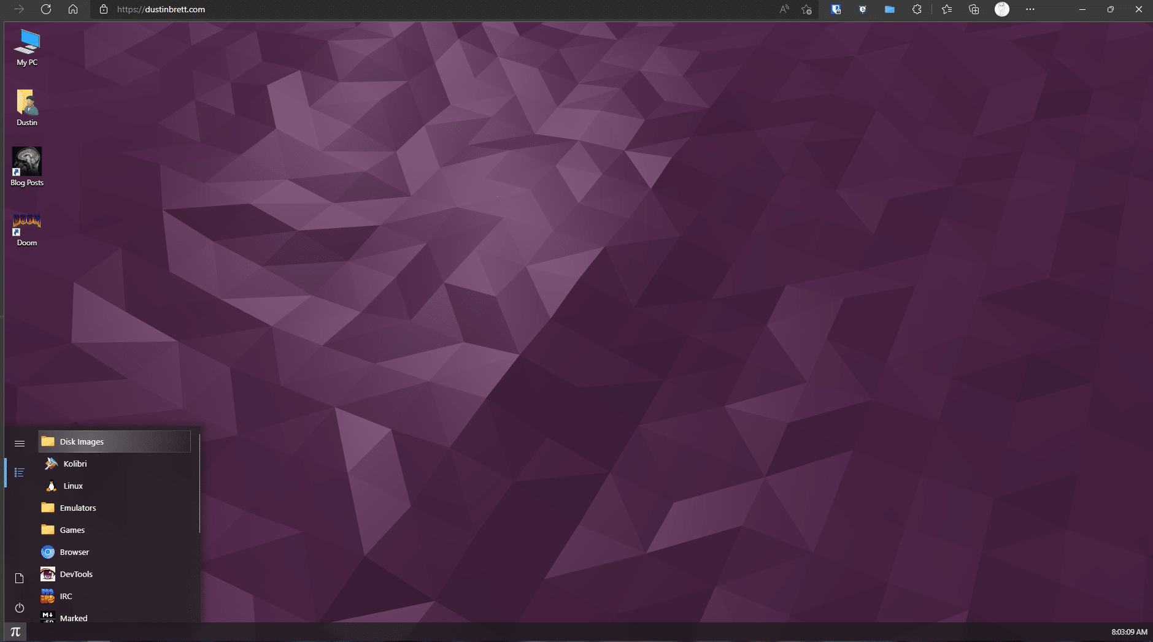Launch IRC from the Start menu
This screenshot has width=1153, height=642.
click(x=115, y=596)
